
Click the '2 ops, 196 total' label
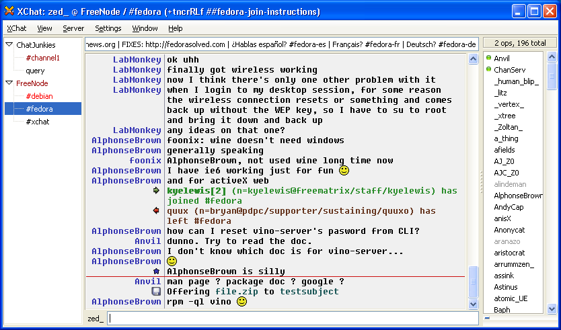(x=520, y=43)
